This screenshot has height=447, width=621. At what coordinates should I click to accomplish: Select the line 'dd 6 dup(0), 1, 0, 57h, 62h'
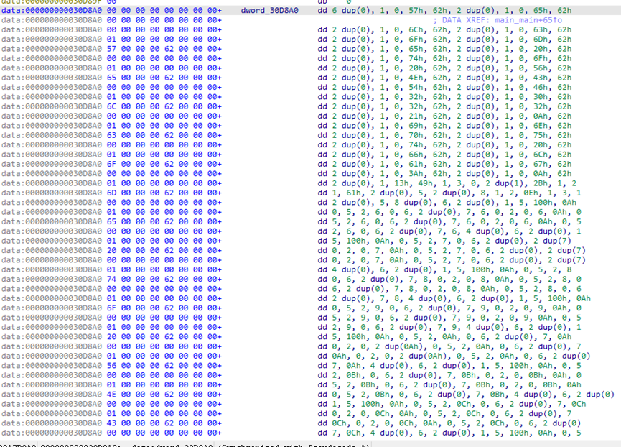[x=444, y=10]
